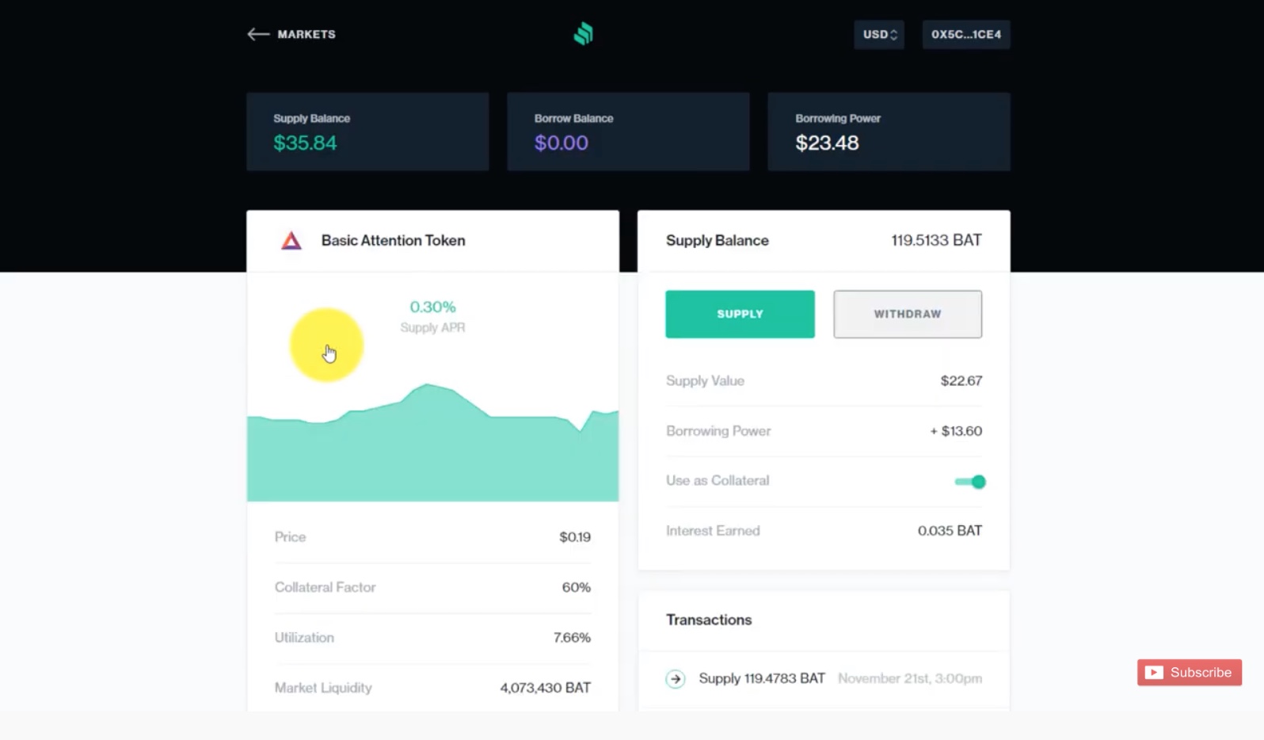
Task: Click the Market Liquidity label
Action: (x=323, y=688)
